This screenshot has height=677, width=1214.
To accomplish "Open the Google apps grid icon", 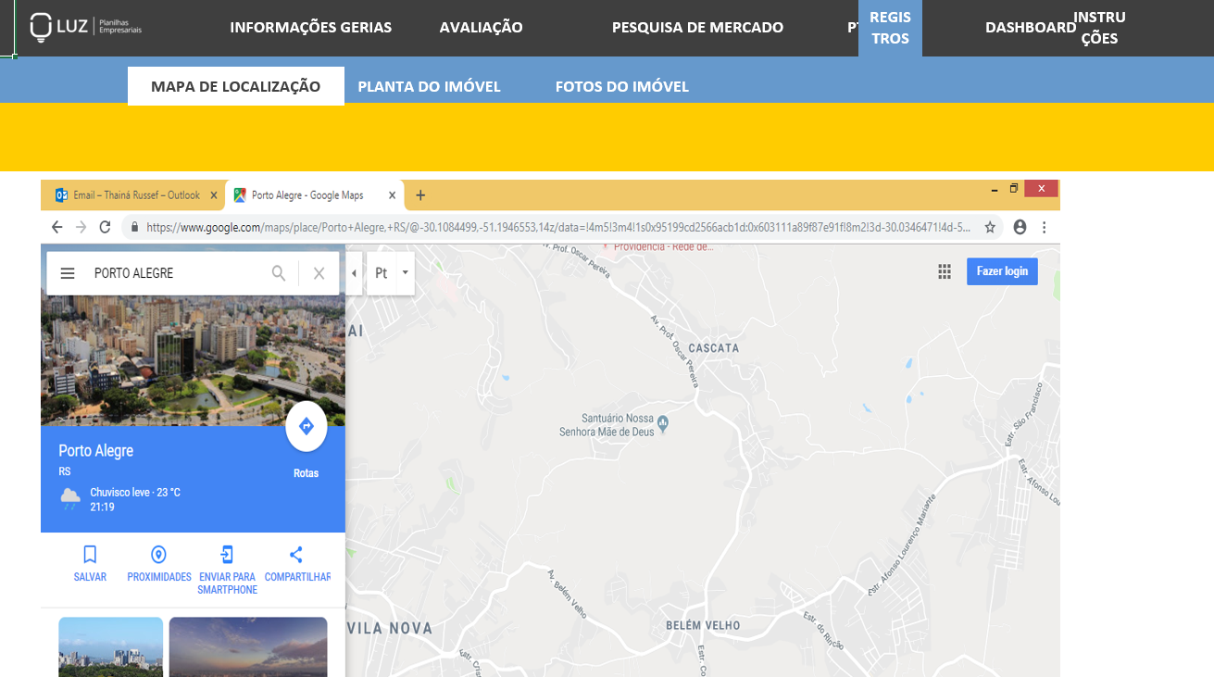I will pyautogui.click(x=945, y=271).
